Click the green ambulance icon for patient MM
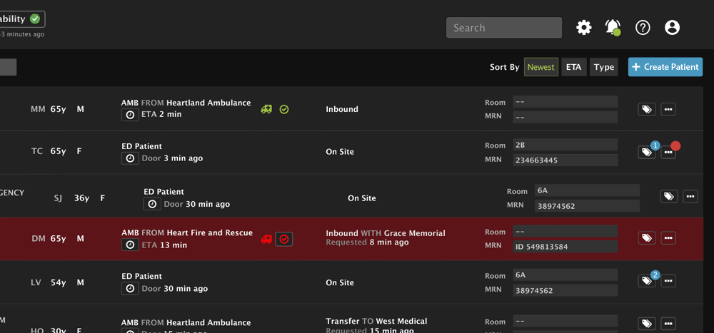The height and width of the screenshot is (333, 714). point(266,109)
